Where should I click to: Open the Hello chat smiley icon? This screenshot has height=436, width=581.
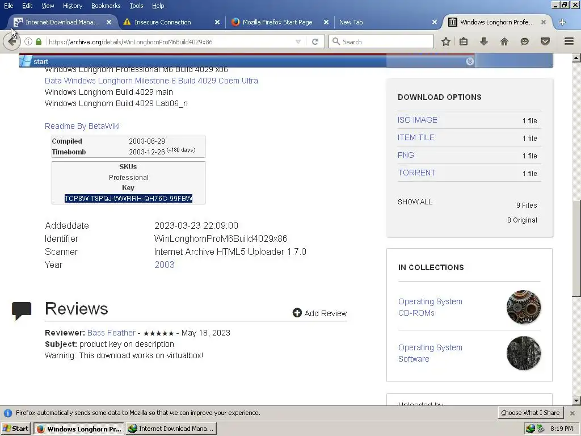coord(524,41)
